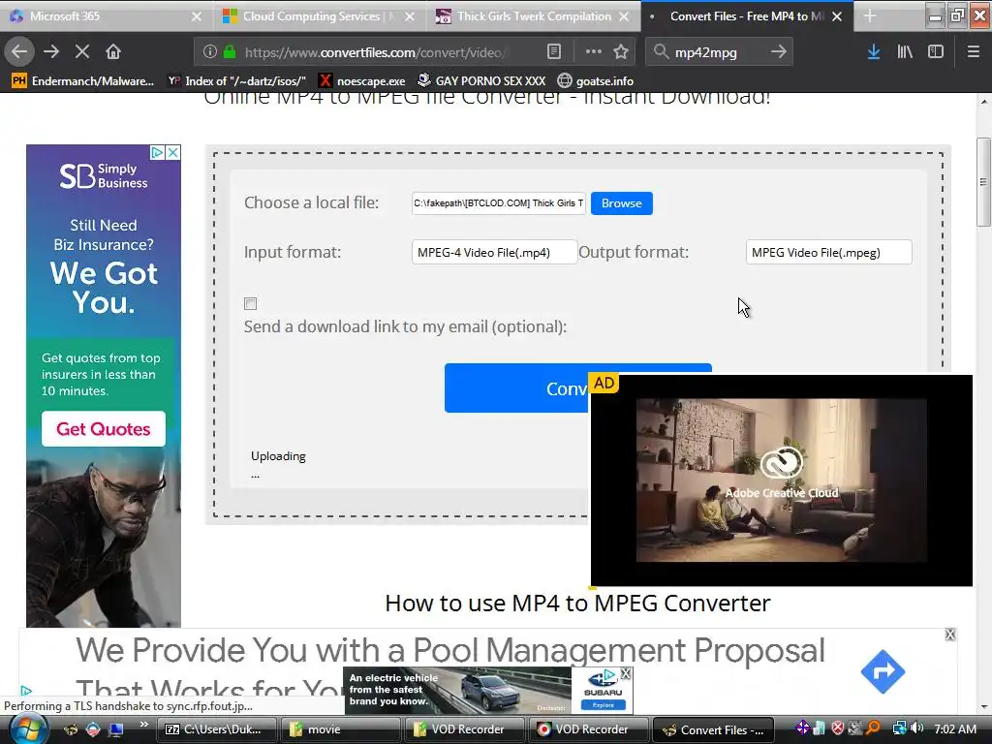992x744 pixels.
Task: Click Convert Files taskbar button
Action: click(712, 729)
